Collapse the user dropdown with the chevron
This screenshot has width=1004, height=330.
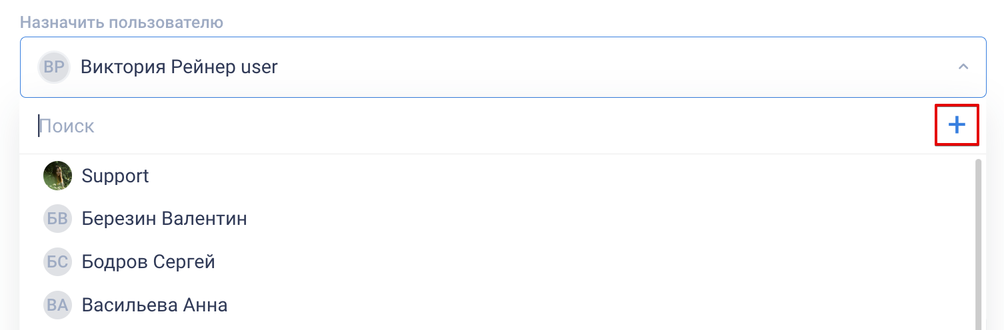tap(963, 67)
